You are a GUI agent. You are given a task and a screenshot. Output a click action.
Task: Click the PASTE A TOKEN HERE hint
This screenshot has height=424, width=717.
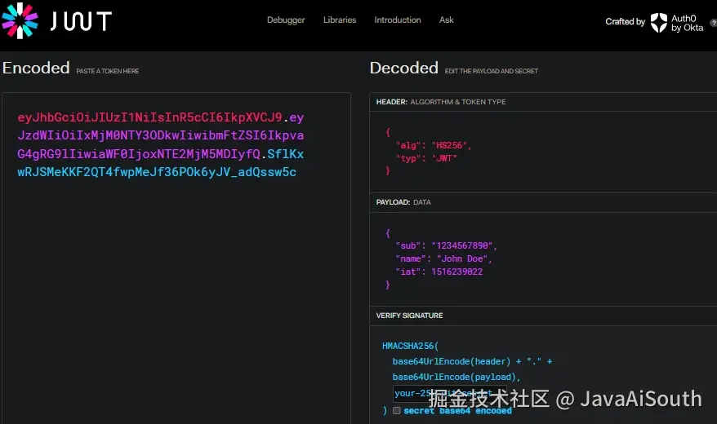point(108,71)
